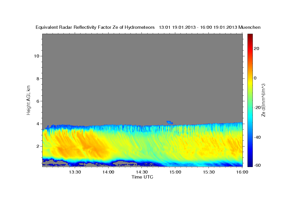
Task: Click the 'Time UTC' axis label
Action: point(142,177)
